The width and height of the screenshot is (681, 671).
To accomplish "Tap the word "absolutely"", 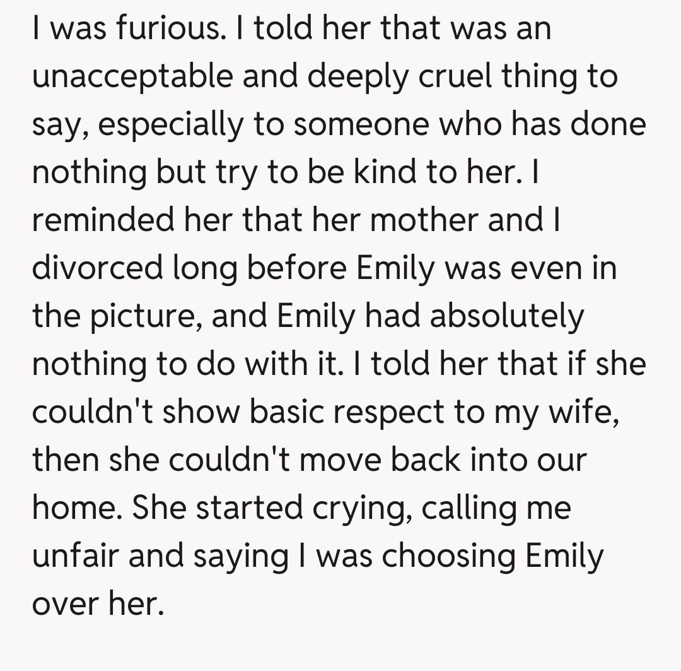I will 507,316.
